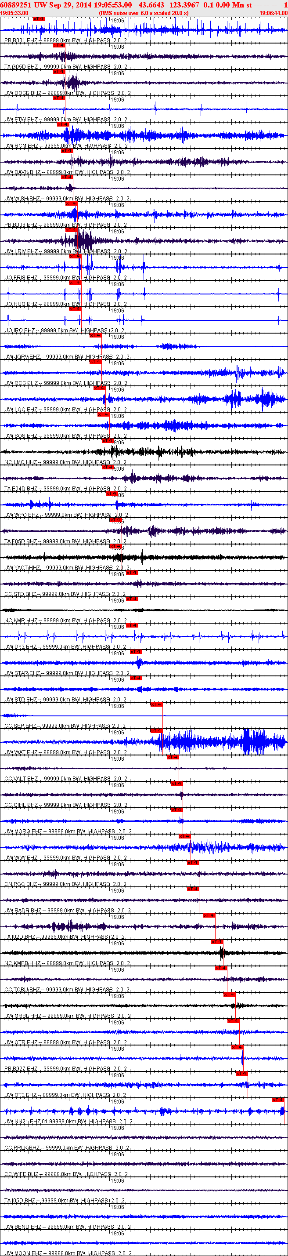This screenshot has width=288, height=1256.
Task: Click the end time '19:06:44.00'
Action: coord(274,13)
